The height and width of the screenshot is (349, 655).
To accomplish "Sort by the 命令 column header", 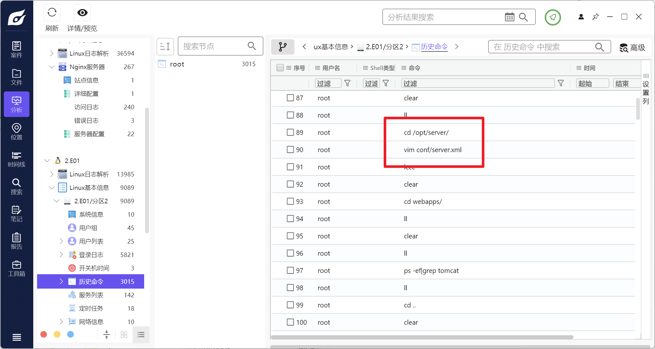I will [414, 68].
